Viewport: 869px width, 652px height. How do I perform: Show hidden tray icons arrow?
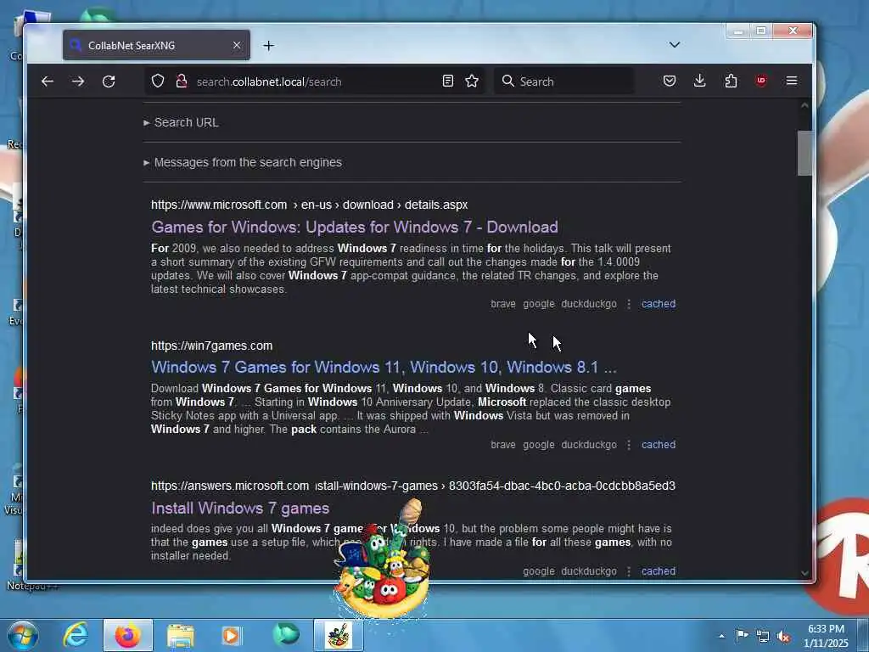[x=721, y=636]
